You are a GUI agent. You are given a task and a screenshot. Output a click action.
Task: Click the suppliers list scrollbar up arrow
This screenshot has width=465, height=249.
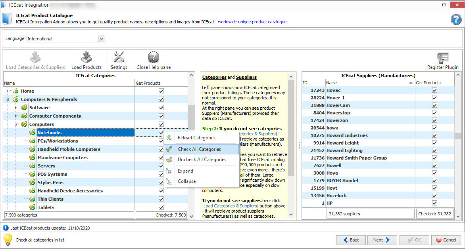tap(458, 75)
